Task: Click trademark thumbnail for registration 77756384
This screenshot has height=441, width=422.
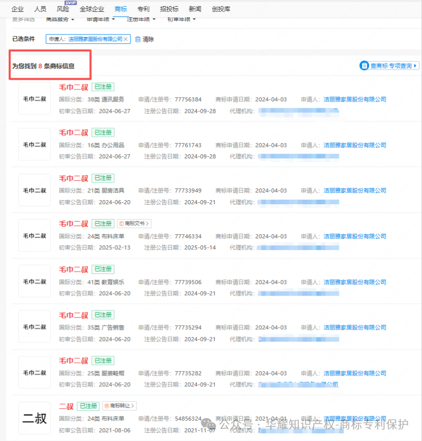Action: (x=34, y=99)
